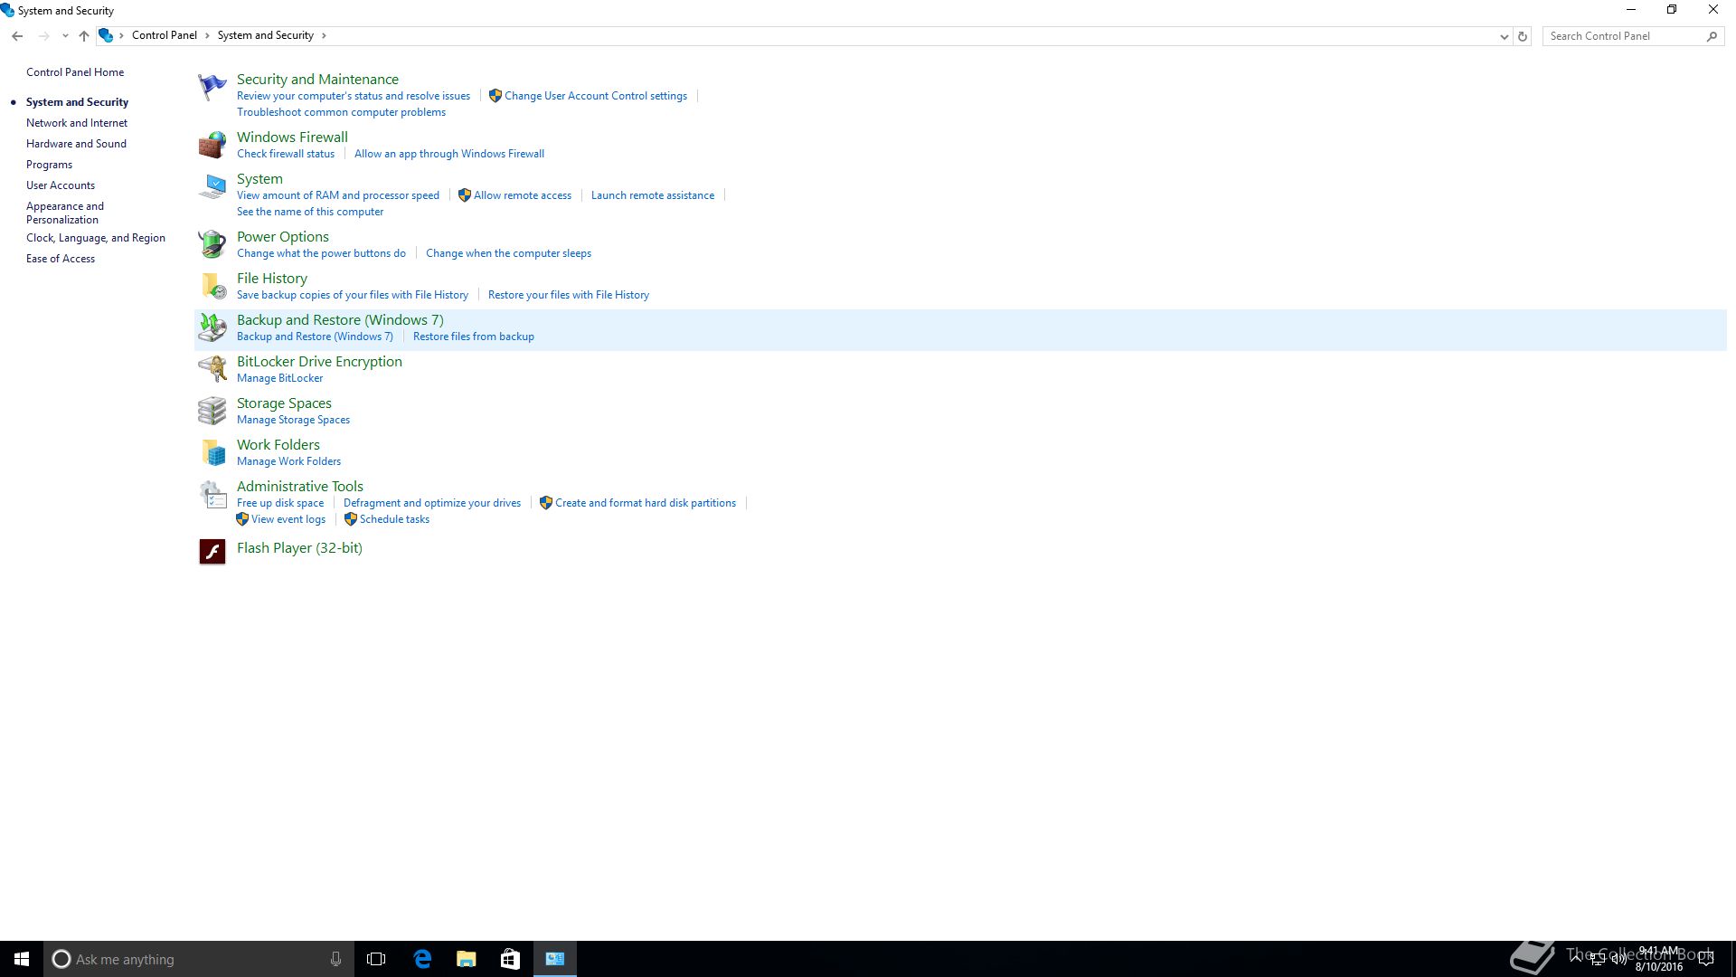Refresh the Control Panel view
1736x977 pixels.
(x=1523, y=36)
